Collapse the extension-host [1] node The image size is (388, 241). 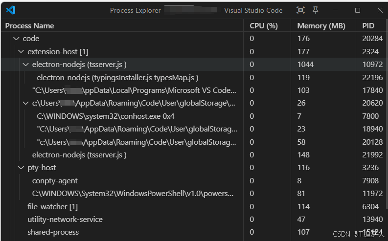pos(21,51)
